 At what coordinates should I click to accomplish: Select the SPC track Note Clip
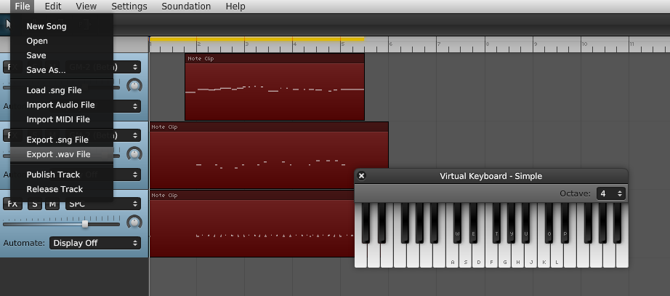click(x=252, y=224)
